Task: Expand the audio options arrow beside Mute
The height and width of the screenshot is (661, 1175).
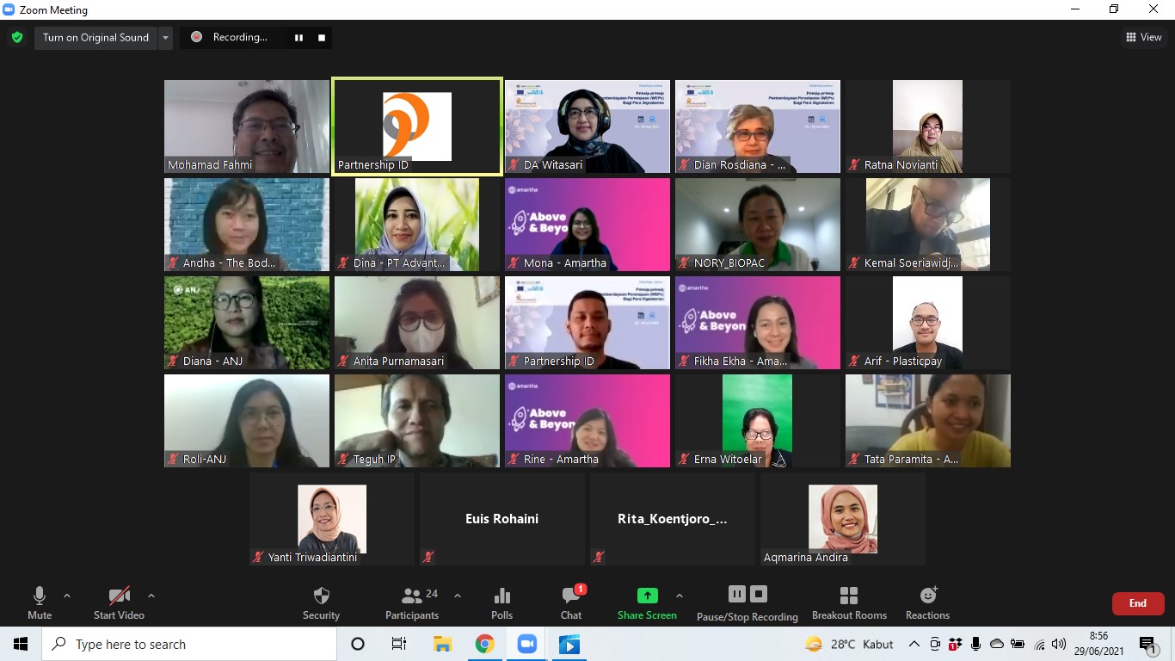Action: [x=67, y=596]
